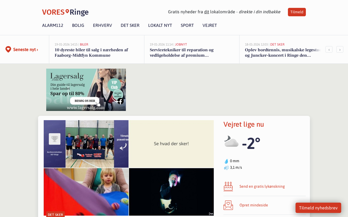Open the ALARM112 menu item
This screenshot has height=217, width=348.
[x=53, y=25]
